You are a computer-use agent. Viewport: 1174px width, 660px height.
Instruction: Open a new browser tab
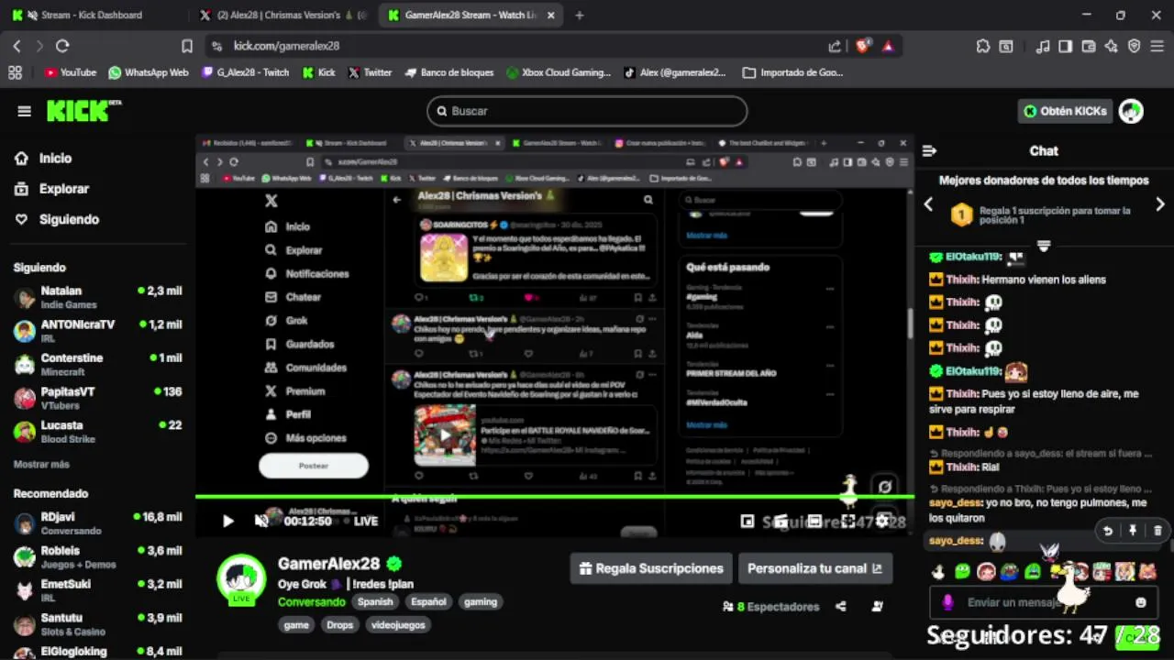click(580, 15)
